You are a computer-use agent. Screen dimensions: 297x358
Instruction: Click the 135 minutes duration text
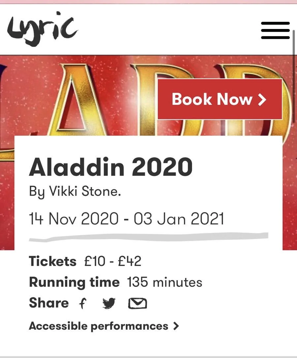pyautogui.click(x=165, y=282)
